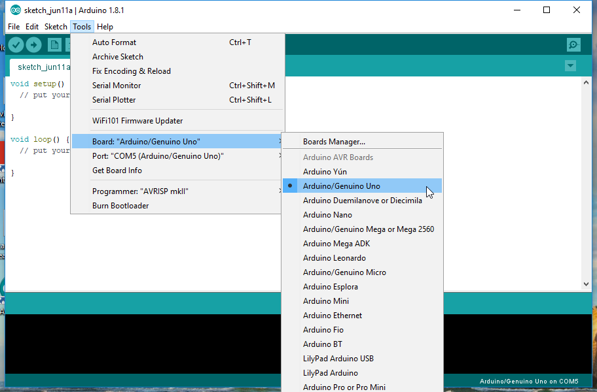The image size is (597, 392).
Task: Select the Arduino/Genuino Micro board
Action: pos(362,272)
